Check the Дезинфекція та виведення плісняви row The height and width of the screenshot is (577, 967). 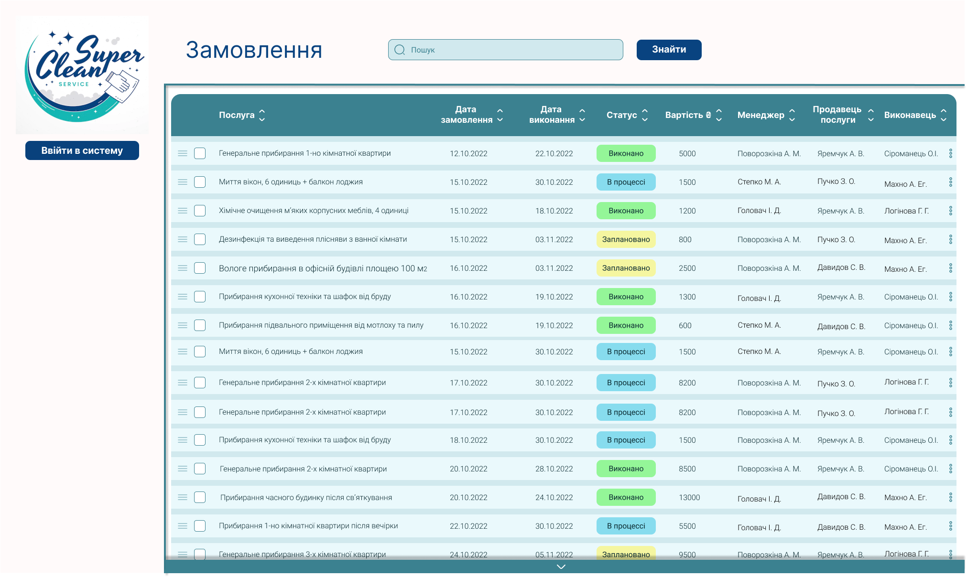(x=200, y=239)
